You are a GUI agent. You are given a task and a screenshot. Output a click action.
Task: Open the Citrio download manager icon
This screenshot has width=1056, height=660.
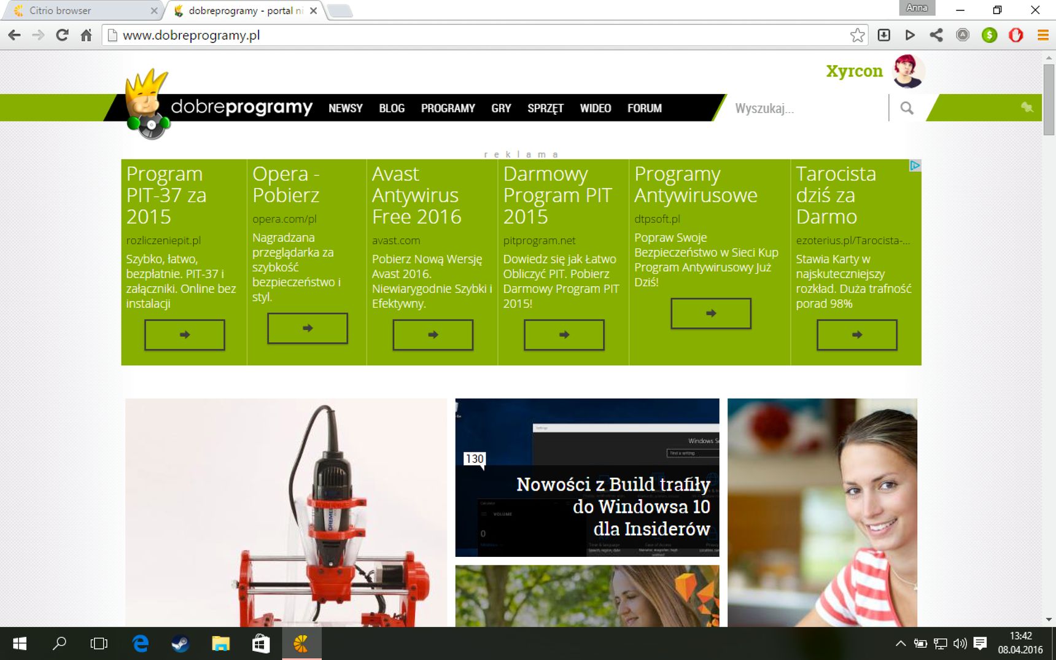tap(883, 35)
